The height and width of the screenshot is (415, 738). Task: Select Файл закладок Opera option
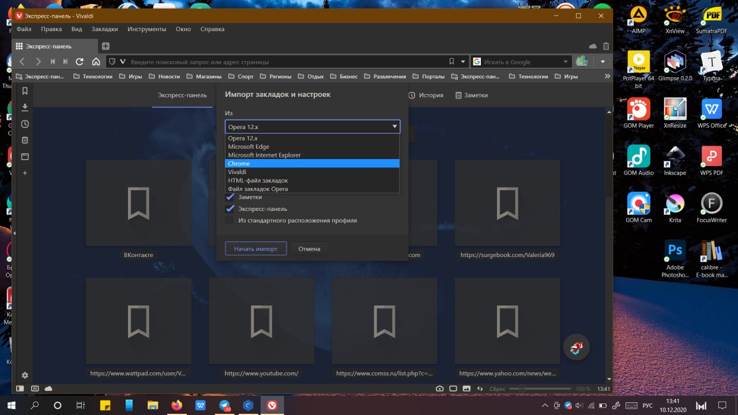[312, 189]
